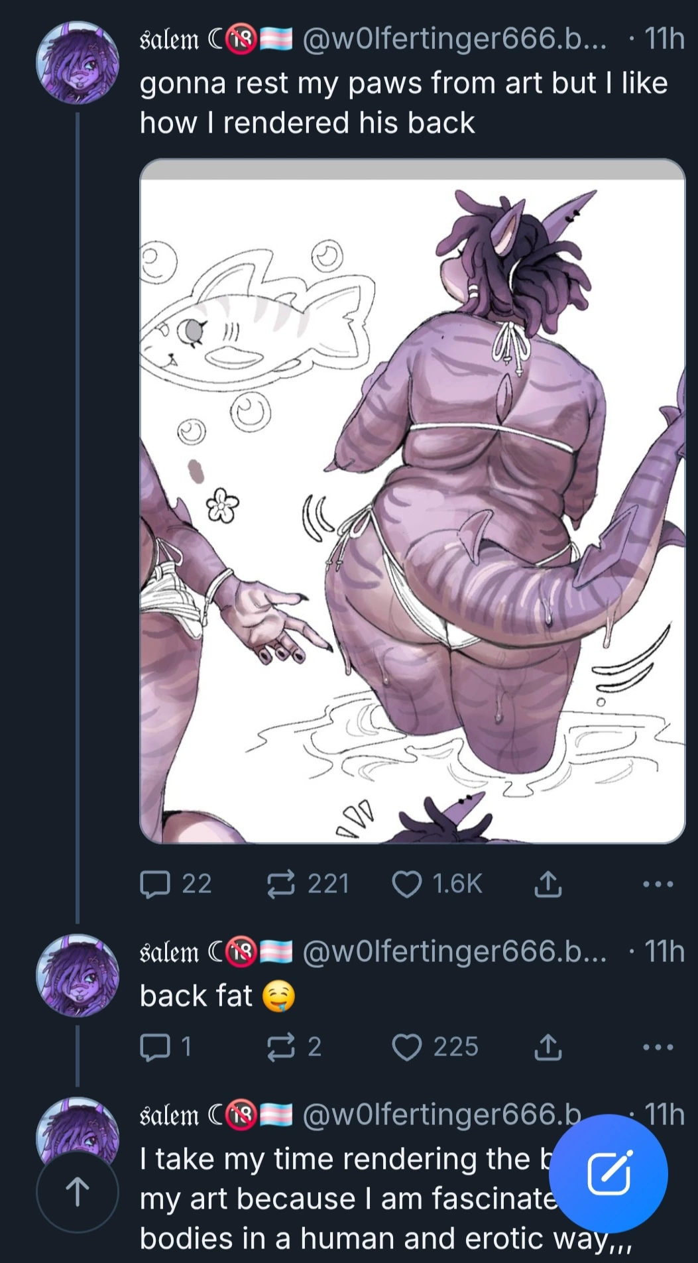Screen dimensions: 698x1263
Task: Tap the scroll-to-top arrow button
Action: [x=78, y=1191]
